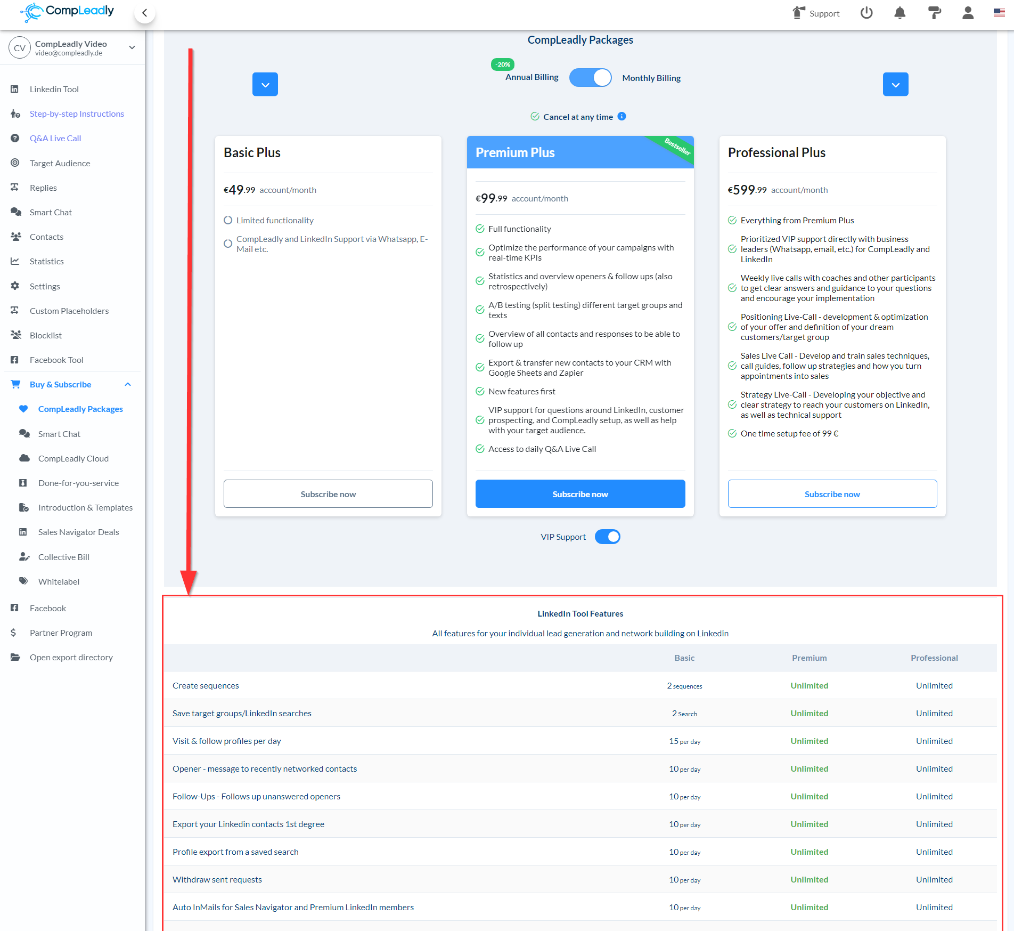Click the CompLeadly logo
This screenshot has height=931, width=1014.
coord(67,12)
